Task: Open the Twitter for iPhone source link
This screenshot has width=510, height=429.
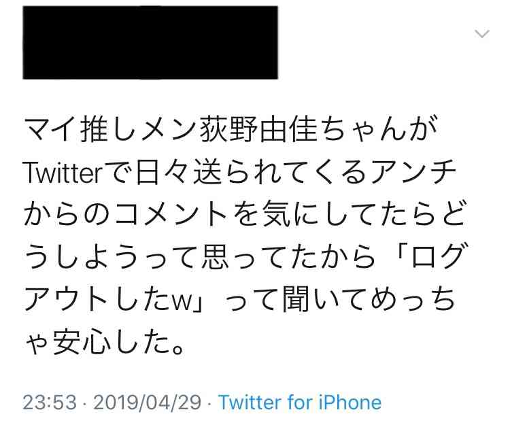Action: tap(300, 402)
